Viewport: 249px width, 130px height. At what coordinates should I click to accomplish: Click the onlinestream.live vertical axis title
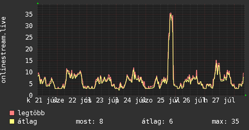(4, 50)
